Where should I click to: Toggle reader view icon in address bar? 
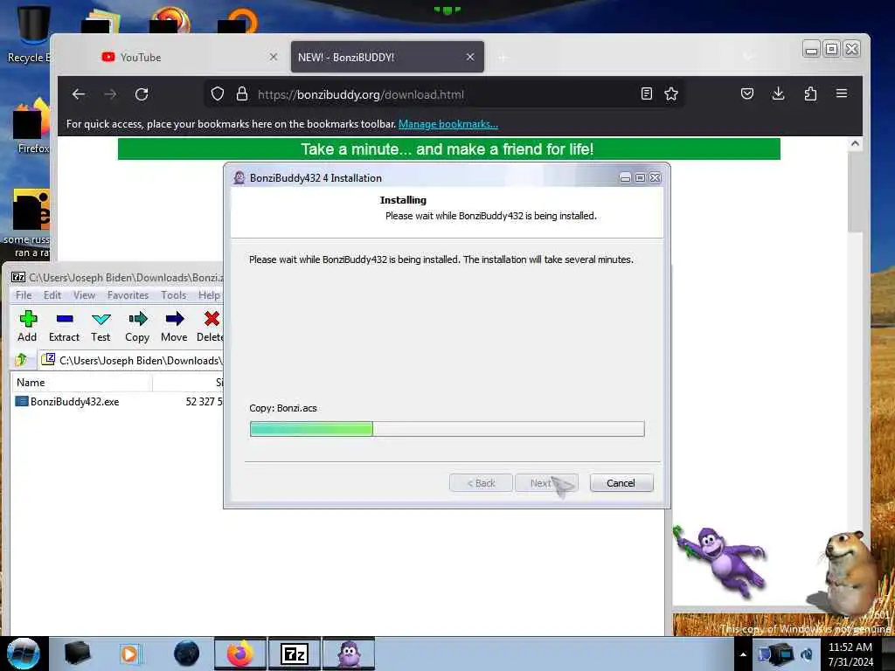coord(646,93)
